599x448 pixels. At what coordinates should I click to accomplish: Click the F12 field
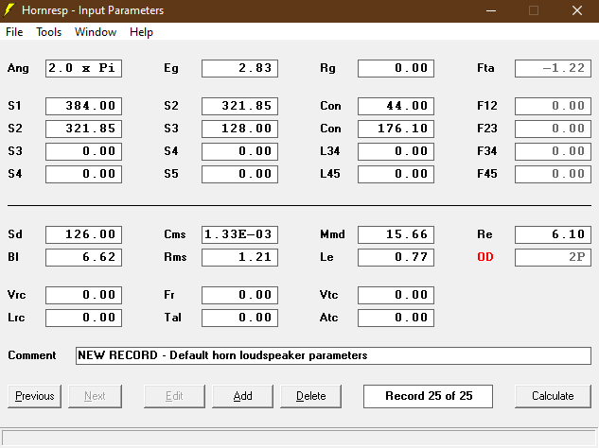(554, 106)
